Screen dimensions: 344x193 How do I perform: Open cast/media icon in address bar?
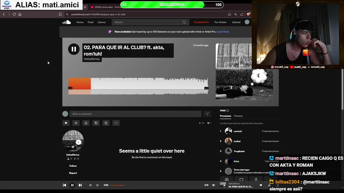coord(230,14)
